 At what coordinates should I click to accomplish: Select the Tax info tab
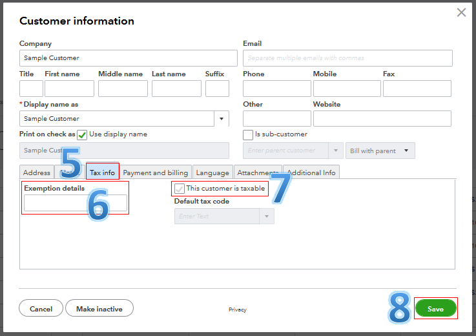tap(102, 173)
